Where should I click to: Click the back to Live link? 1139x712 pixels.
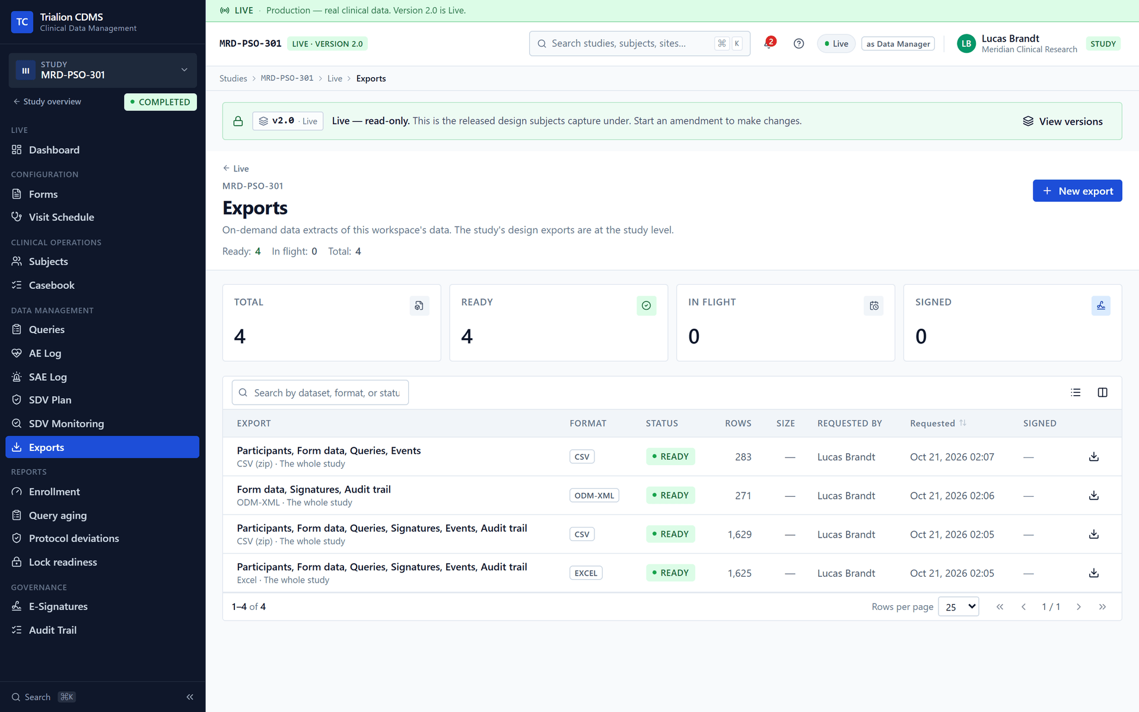pyautogui.click(x=236, y=169)
